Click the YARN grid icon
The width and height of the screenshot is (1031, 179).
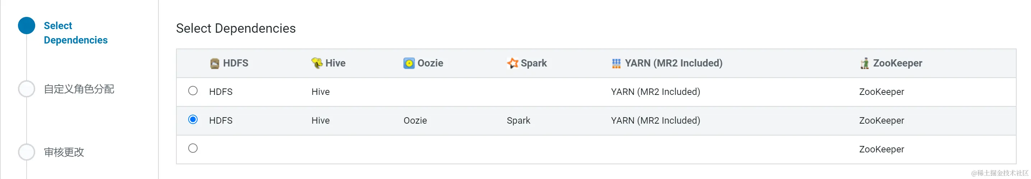[x=616, y=63]
